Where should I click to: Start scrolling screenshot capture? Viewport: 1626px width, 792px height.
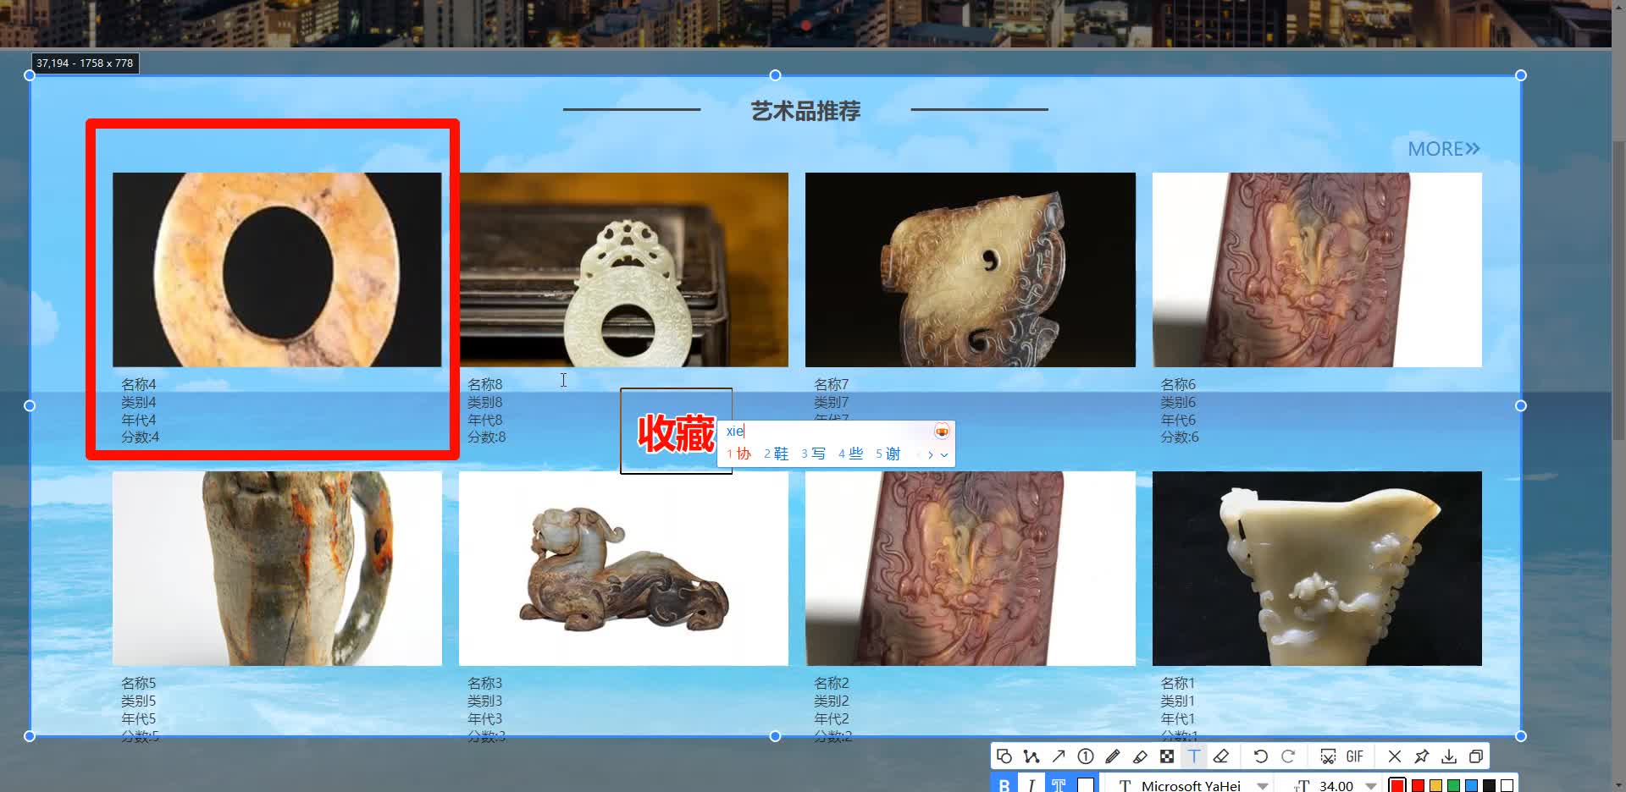[1328, 756]
